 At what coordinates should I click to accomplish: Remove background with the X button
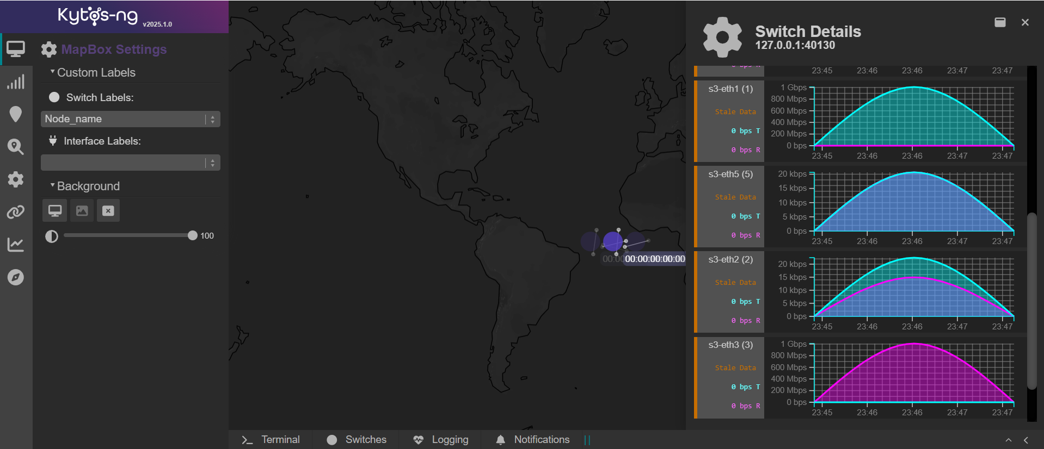[x=108, y=211]
